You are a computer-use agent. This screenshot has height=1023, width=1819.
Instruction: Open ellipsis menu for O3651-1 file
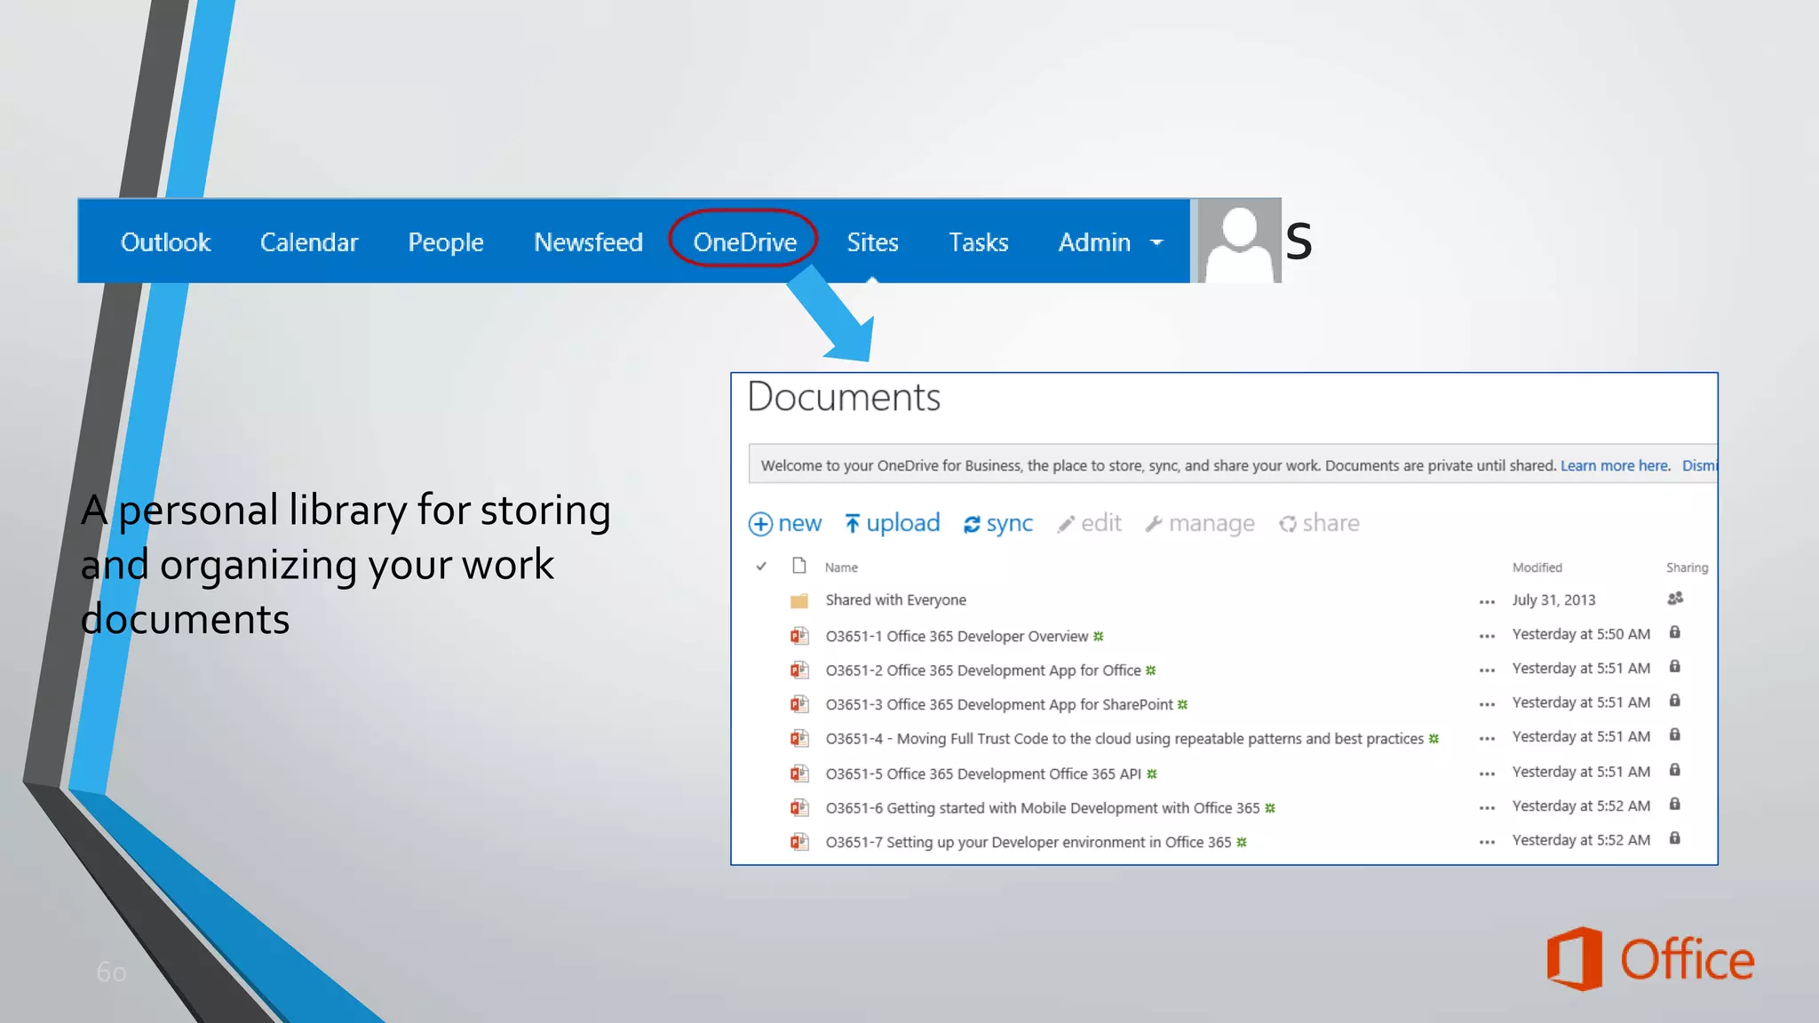1487,637
